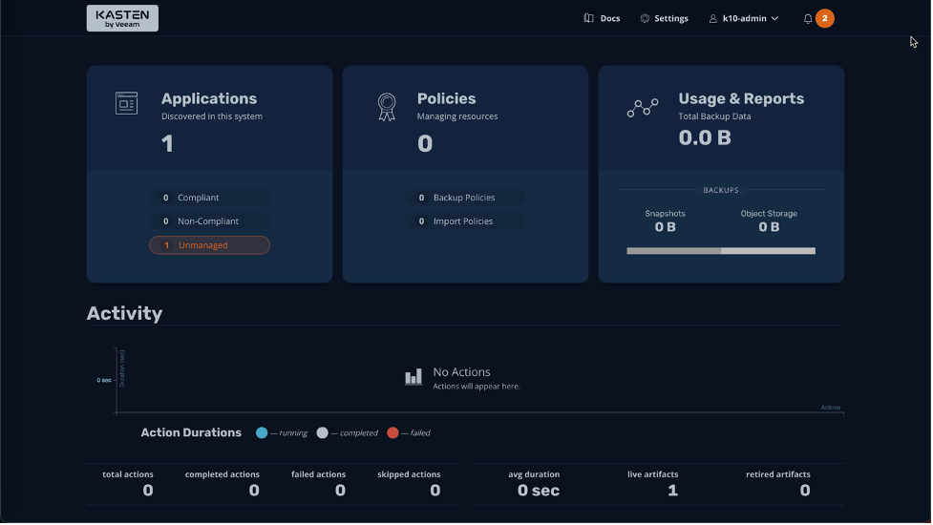Open the Usage & Reports card title

coord(742,98)
